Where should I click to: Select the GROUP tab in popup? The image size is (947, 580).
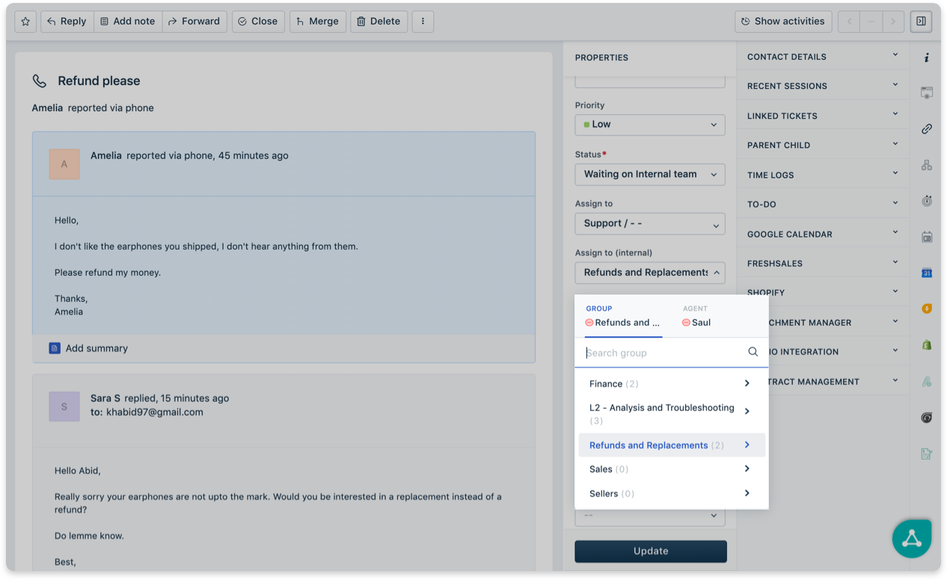[x=623, y=316]
